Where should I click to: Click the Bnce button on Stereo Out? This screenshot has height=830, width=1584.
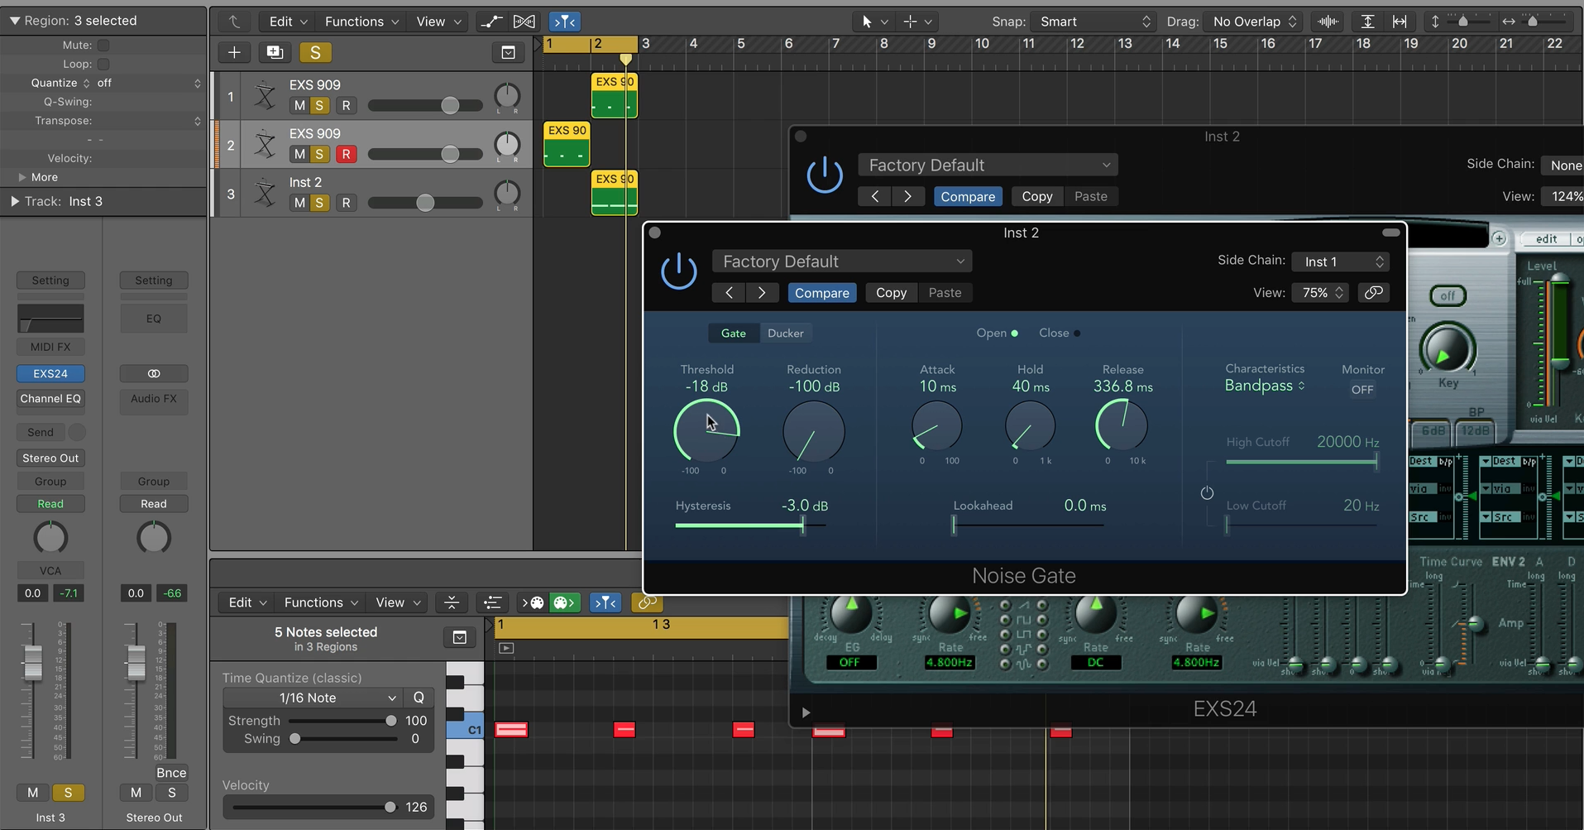pos(171,772)
